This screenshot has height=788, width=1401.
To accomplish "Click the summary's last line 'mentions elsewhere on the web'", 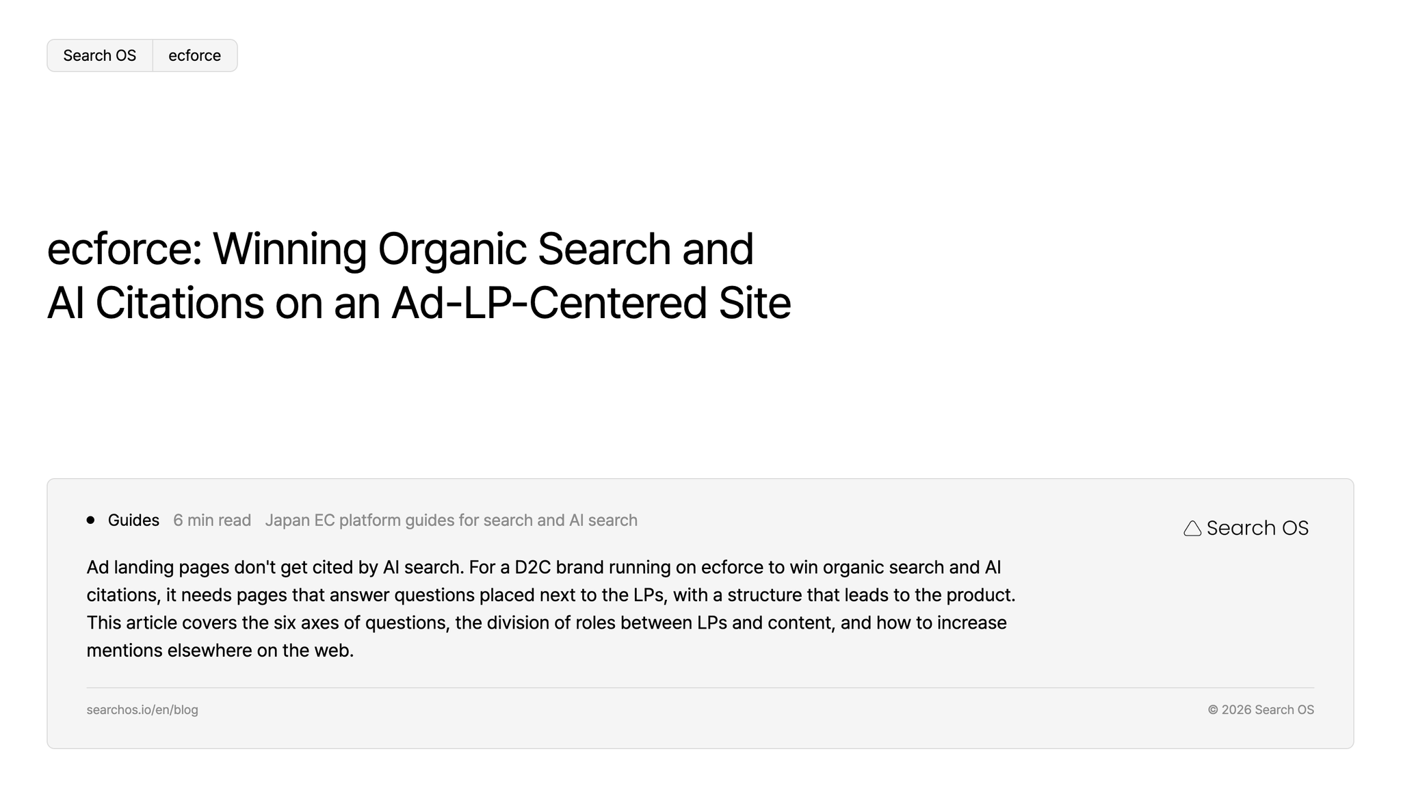I will 220,651.
